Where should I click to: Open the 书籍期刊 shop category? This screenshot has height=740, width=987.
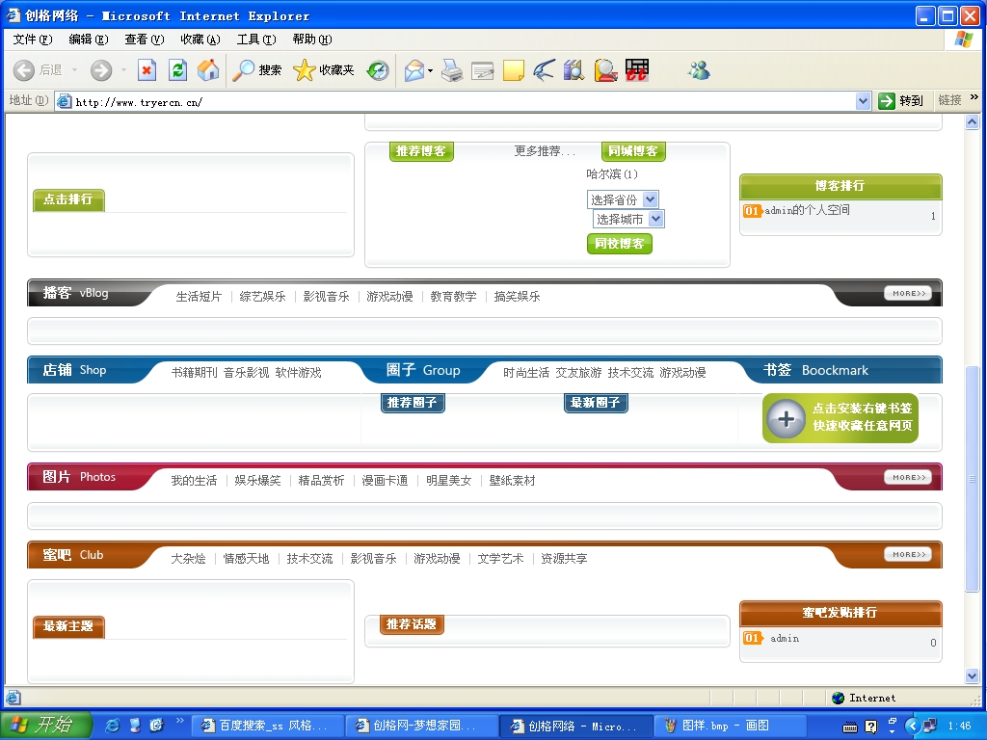pos(195,373)
